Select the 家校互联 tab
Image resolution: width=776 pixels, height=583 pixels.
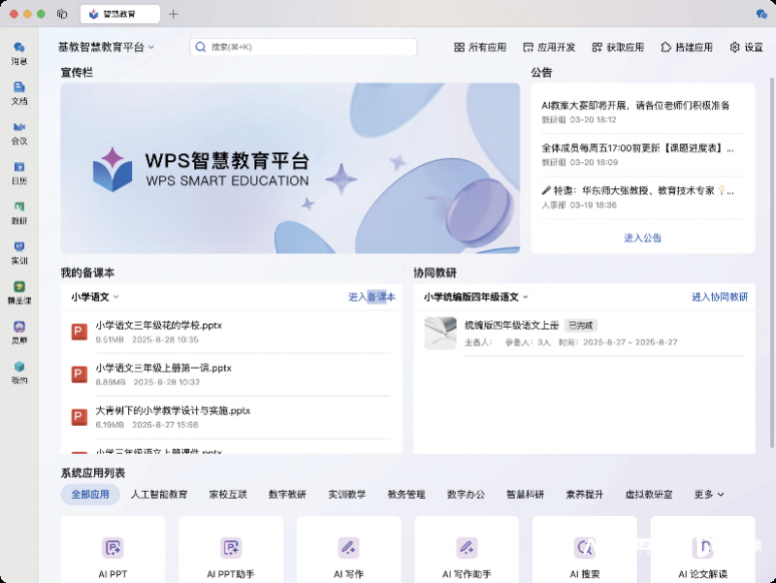[228, 495]
